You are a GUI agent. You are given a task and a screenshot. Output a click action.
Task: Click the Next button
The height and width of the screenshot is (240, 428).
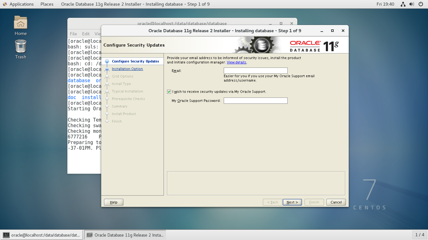(292, 202)
